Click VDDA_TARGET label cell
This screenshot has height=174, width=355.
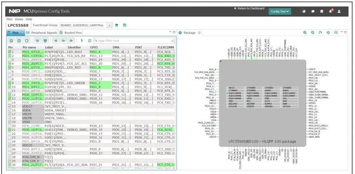[55, 110]
